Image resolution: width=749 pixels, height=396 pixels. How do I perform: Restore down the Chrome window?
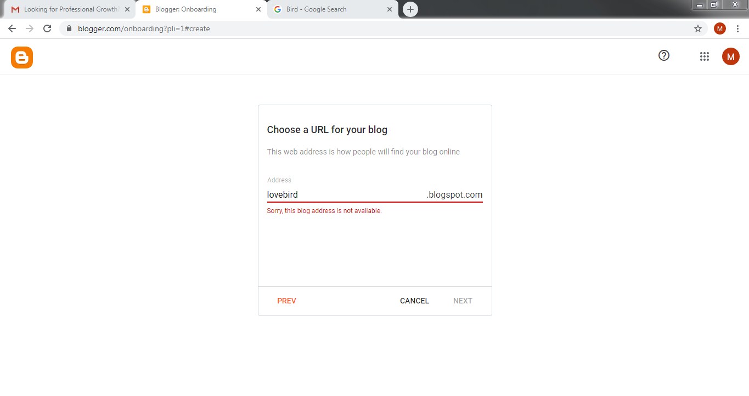click(714, 4)
